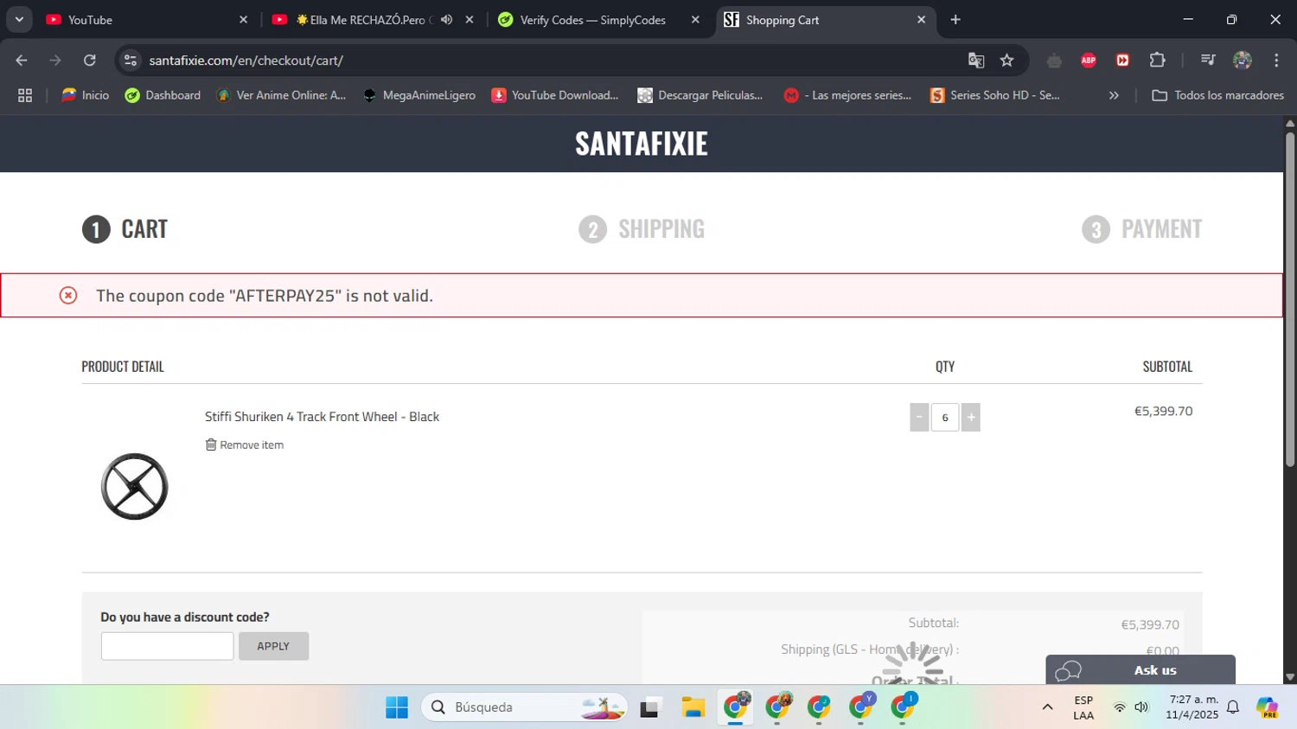Image resolution: width=1297 pixels, height=729 pixels.
Task: Focus the discount code input field
Action: tap(167, 646)
